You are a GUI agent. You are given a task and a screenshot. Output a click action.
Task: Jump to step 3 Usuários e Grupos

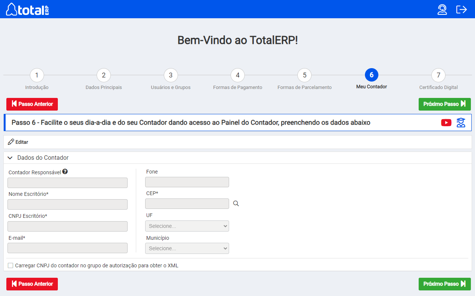(x=171, y=75)
